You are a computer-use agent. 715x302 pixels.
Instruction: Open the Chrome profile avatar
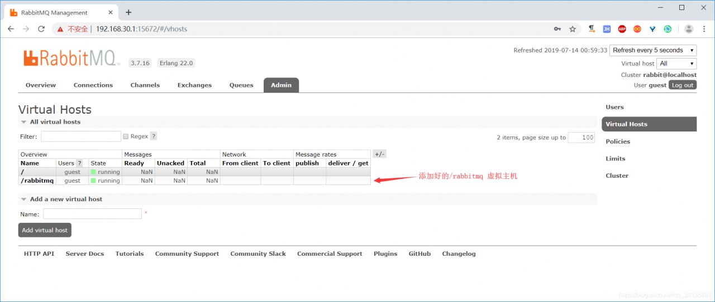pos(689,29)
